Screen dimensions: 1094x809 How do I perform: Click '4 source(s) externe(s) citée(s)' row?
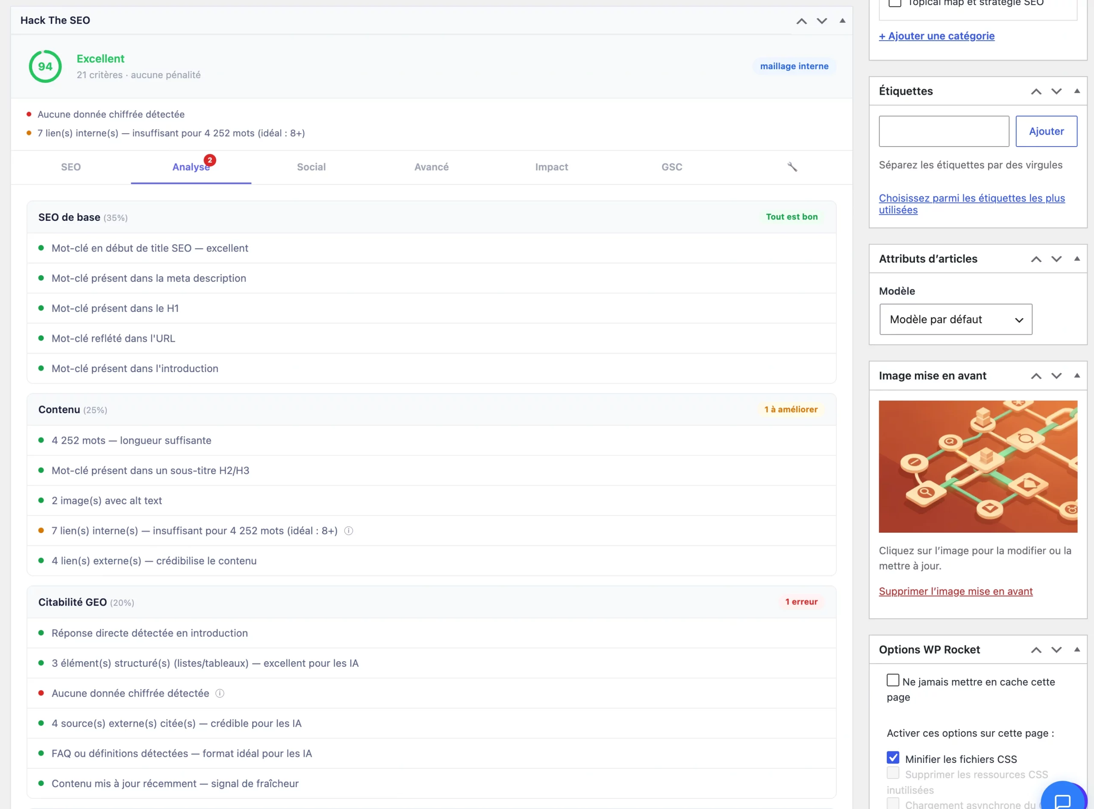click(432, 723)
